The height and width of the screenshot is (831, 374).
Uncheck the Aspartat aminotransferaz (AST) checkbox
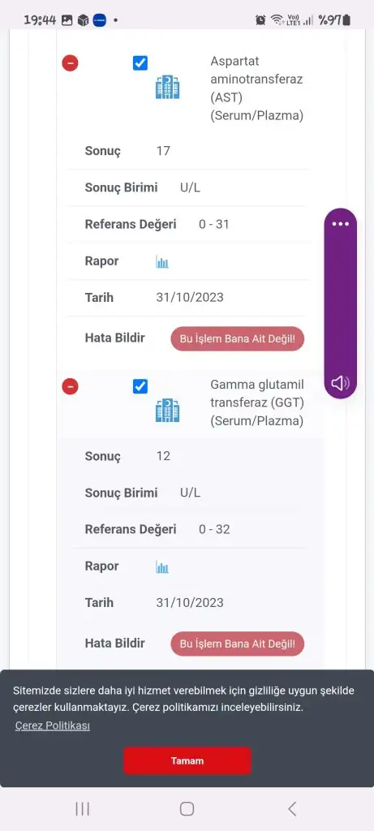point(140,63)
